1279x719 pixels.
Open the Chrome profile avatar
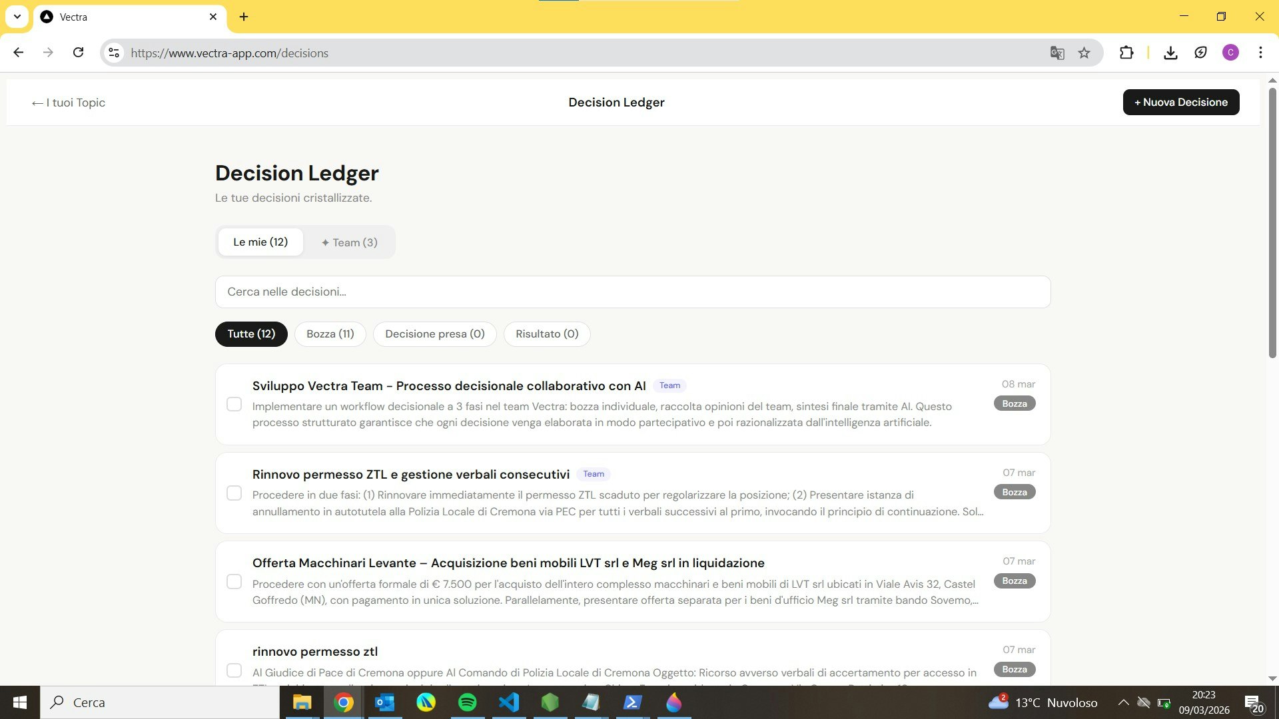1230,53
